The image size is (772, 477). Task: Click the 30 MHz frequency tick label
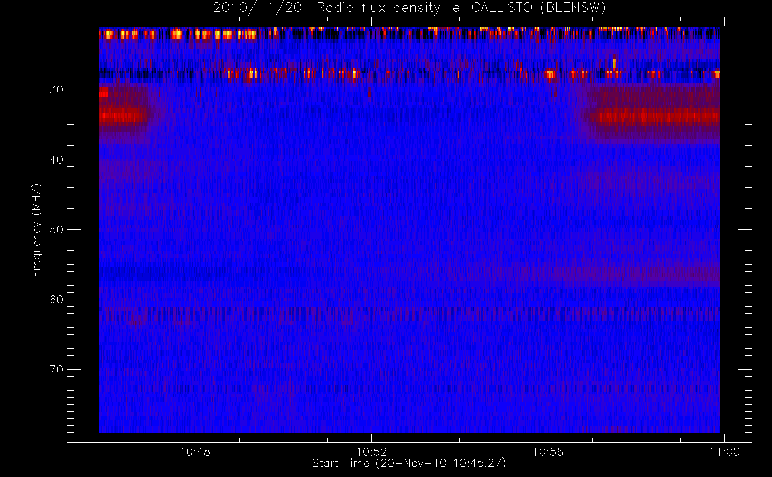pyautogui.click(x=56, y=90)
